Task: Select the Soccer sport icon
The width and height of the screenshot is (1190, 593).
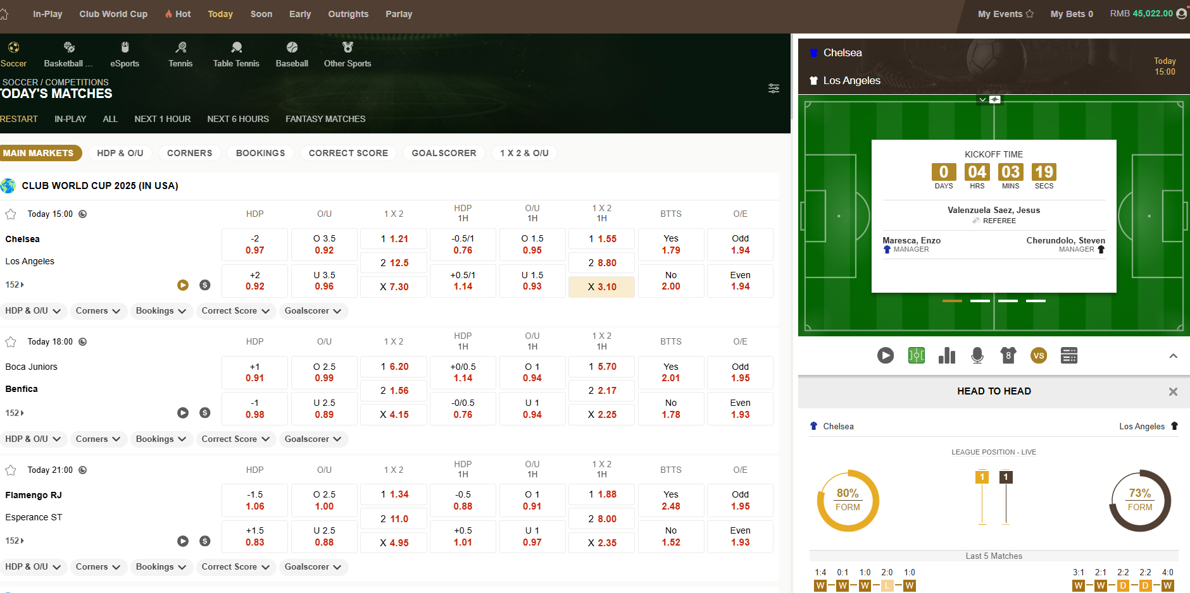Action: point(13,47)
